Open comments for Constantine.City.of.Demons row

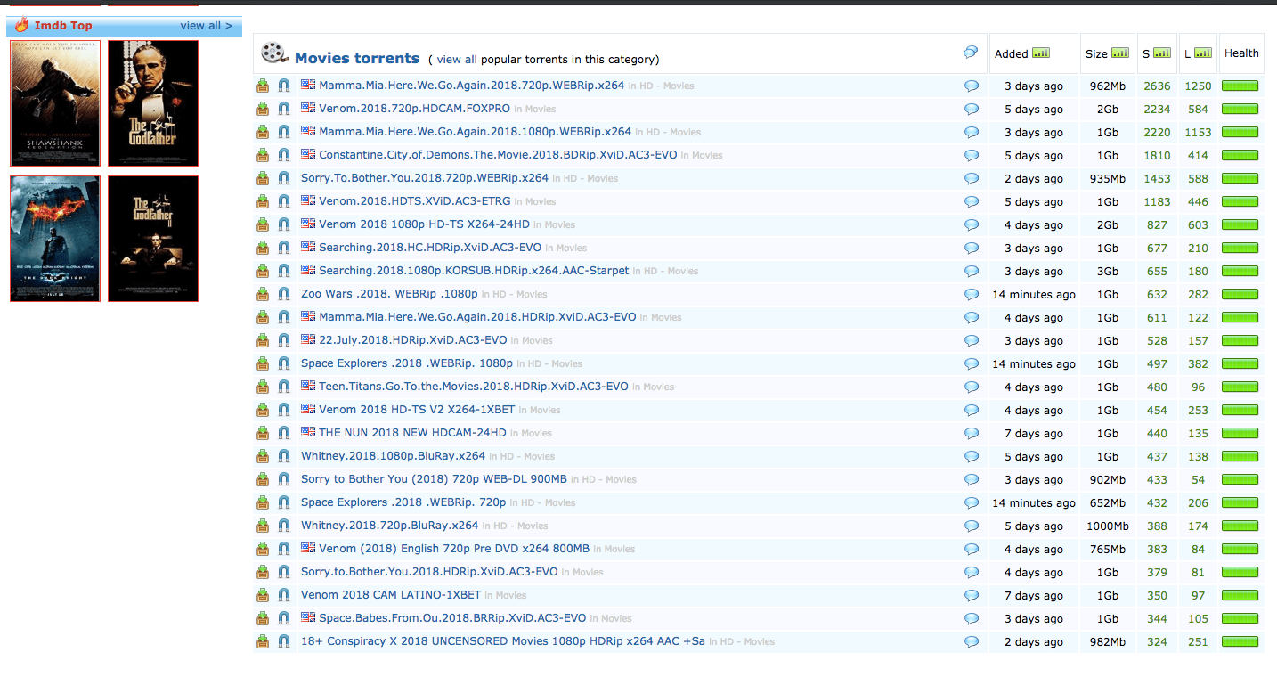click(x=972, y=155)
